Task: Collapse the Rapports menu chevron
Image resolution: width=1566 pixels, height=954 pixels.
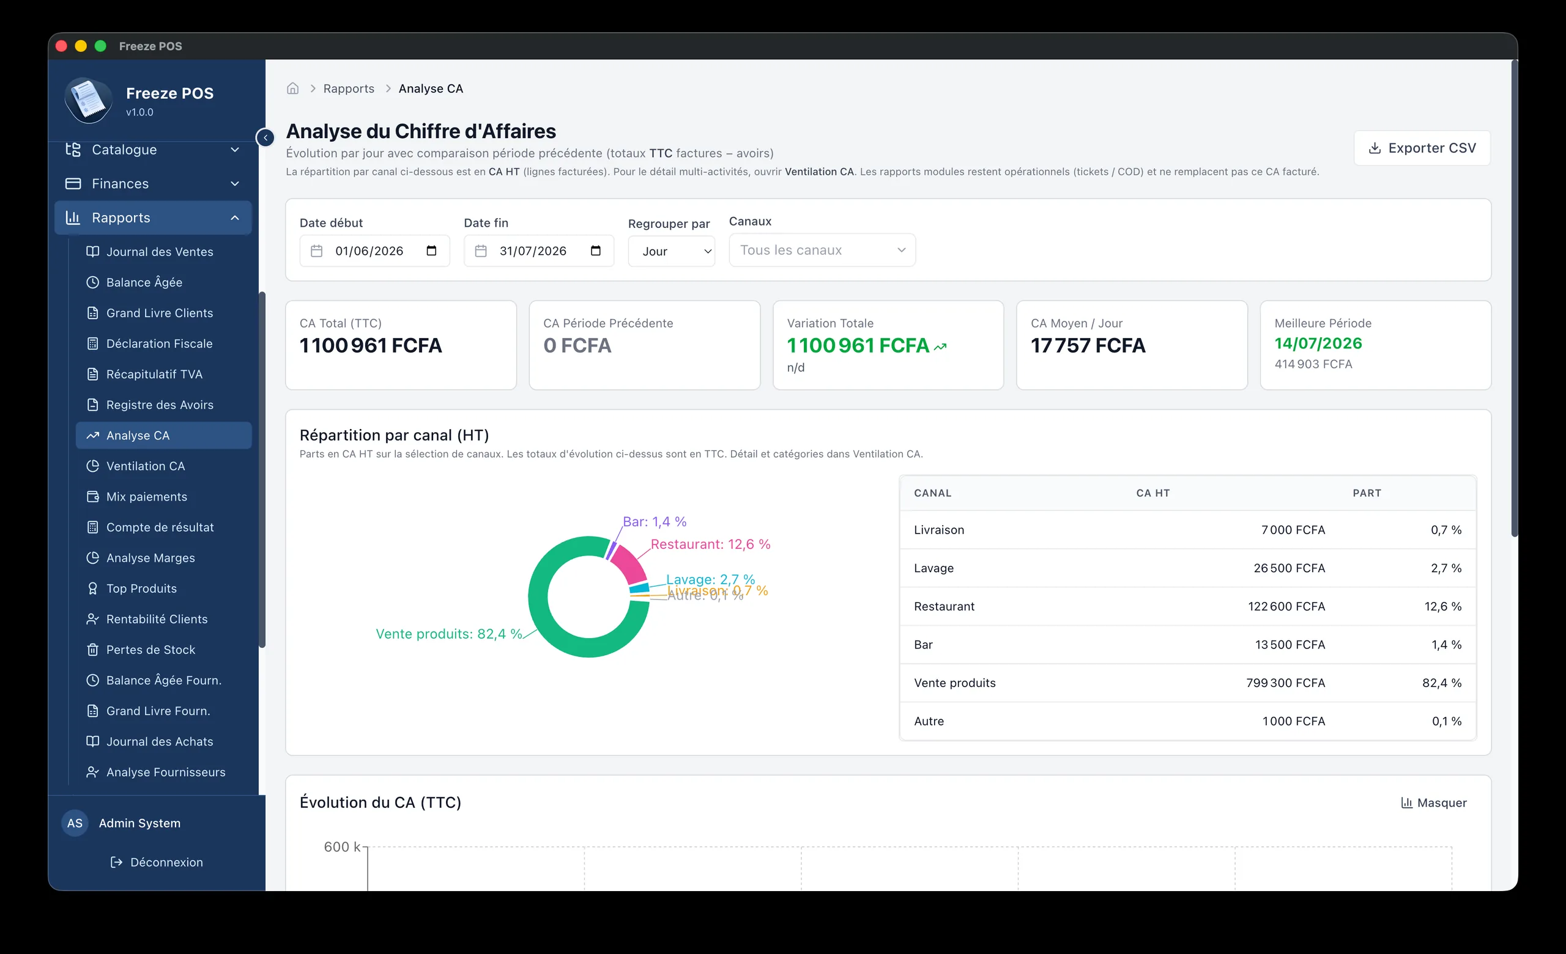Action: tap(234, 218)
